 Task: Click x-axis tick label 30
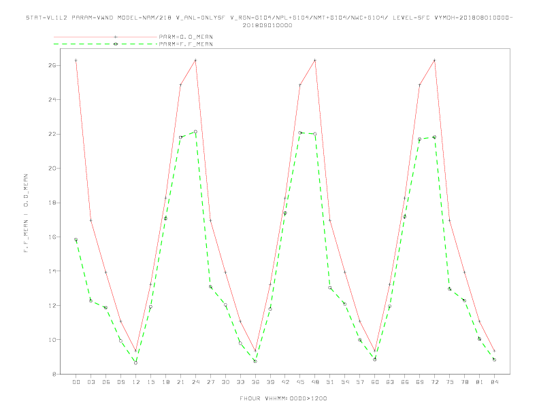tap(225, 382)
